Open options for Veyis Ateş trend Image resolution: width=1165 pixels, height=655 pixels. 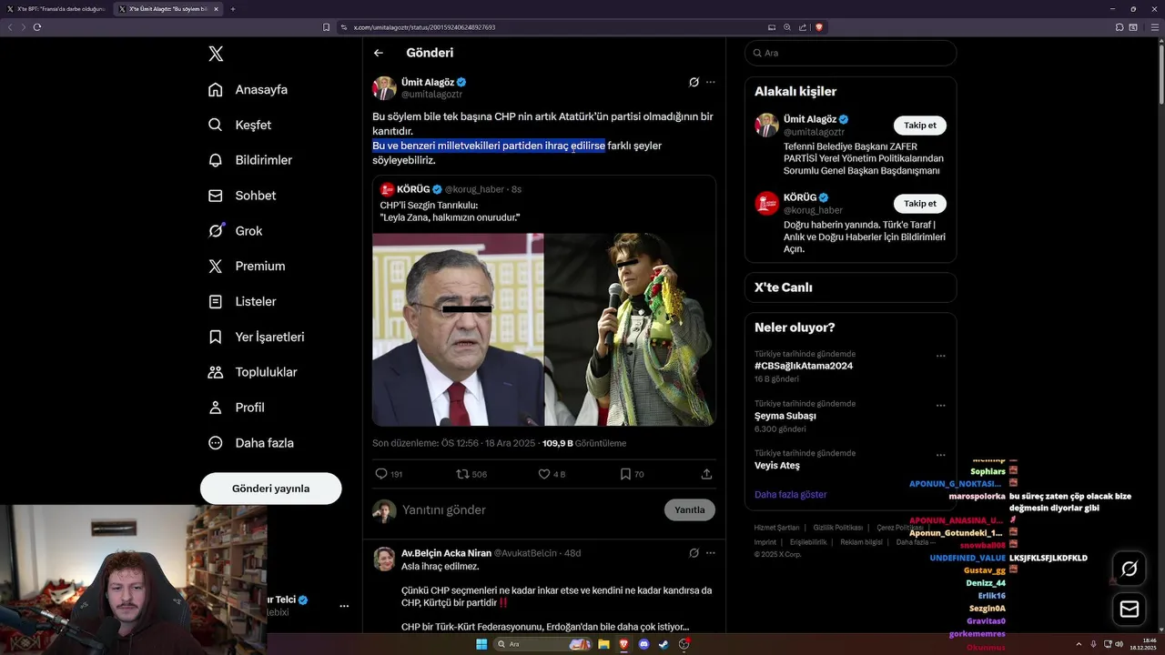(x=941, y=455)
